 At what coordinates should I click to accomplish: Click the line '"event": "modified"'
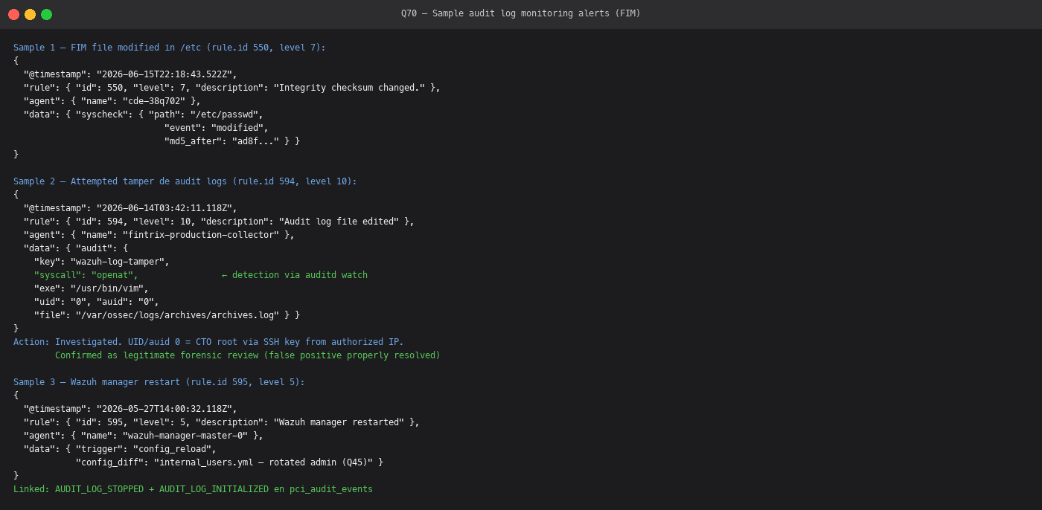coord(217,128)
